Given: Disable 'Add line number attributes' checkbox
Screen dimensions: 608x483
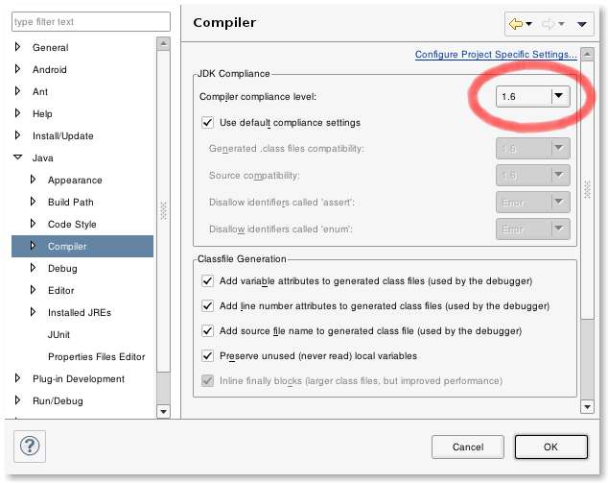Looking at the screenshot, I should coord(207,306).
